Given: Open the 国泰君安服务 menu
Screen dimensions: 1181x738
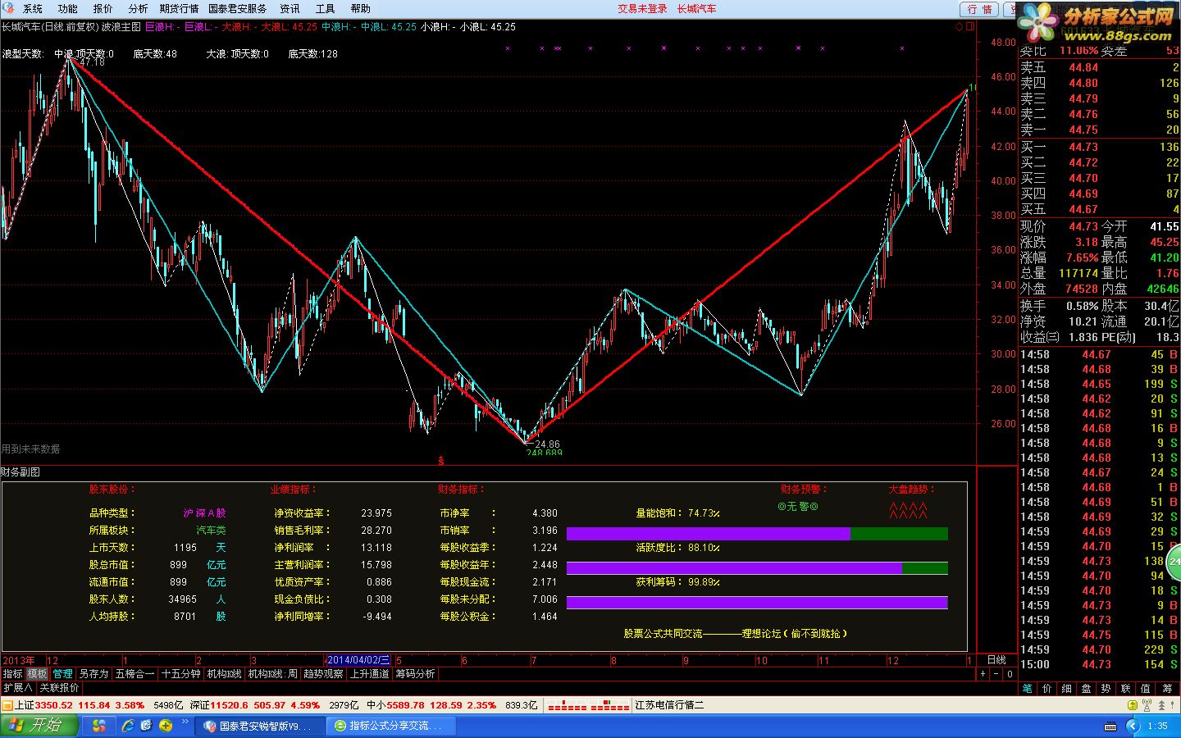Looking at the screenshot, I should tap(237, 9).
